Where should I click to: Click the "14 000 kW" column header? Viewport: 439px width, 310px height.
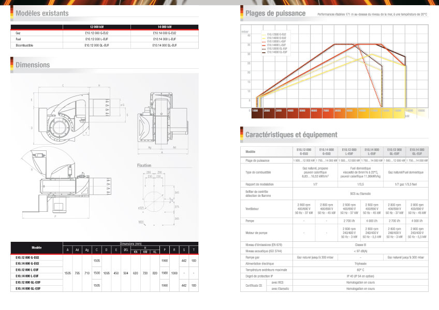coord(164,27)
